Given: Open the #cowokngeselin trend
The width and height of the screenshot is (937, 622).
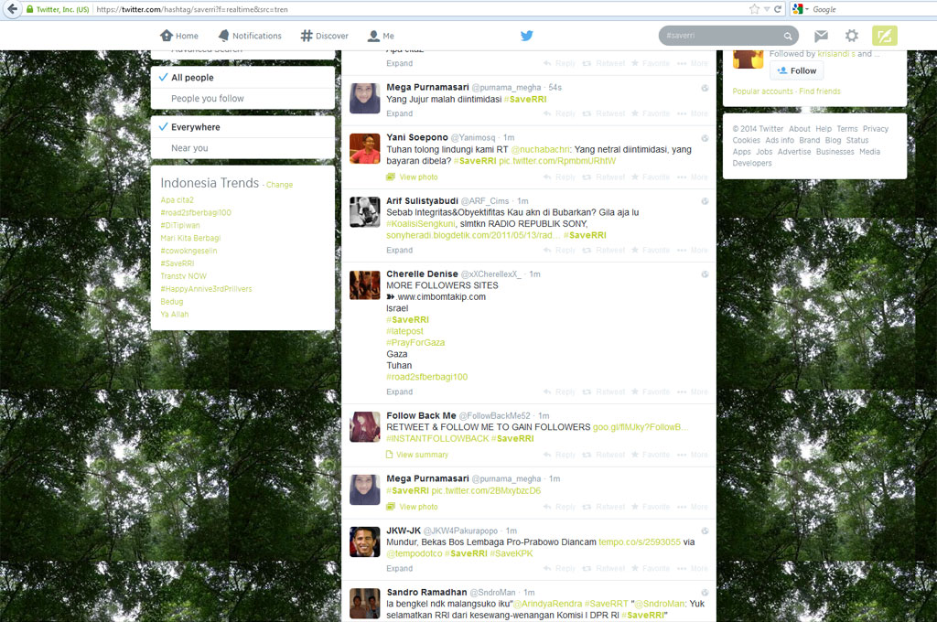Looking at the screenshot, I should tap(188, 251).
